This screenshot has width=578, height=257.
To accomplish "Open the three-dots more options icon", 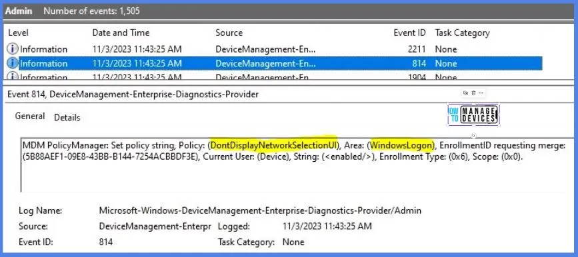I will click(x=481, y=93).
